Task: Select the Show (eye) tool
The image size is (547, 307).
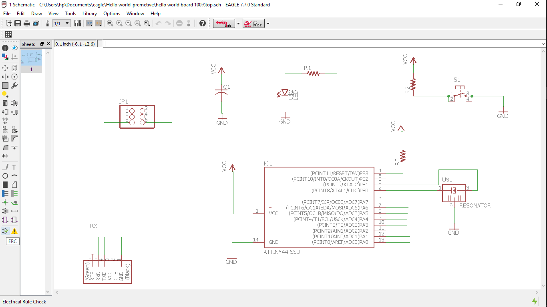Action: [14, 48]
